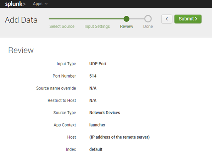212x161 pixels.
Task: Click the Splunk logo
Action: click(x=15, y=4)
